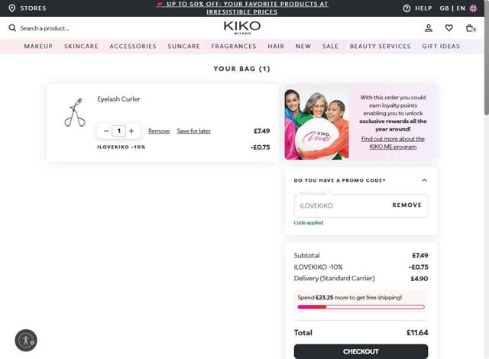
Task: Remove the ILOVEKIKO promo code
Action: 407,205
